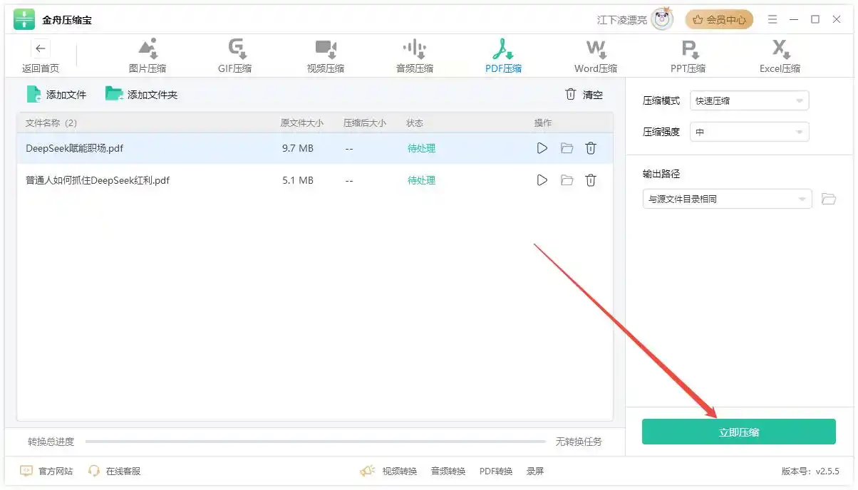Start compressing DeepSeek赋能职场.pdf with its play icon

[x=542, y=148]
